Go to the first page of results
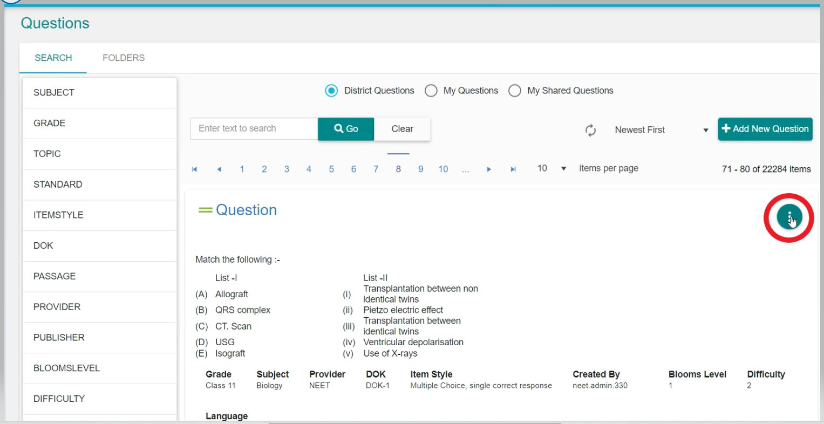This screenshot has height=424, width=824. click(x=194, y=169)
